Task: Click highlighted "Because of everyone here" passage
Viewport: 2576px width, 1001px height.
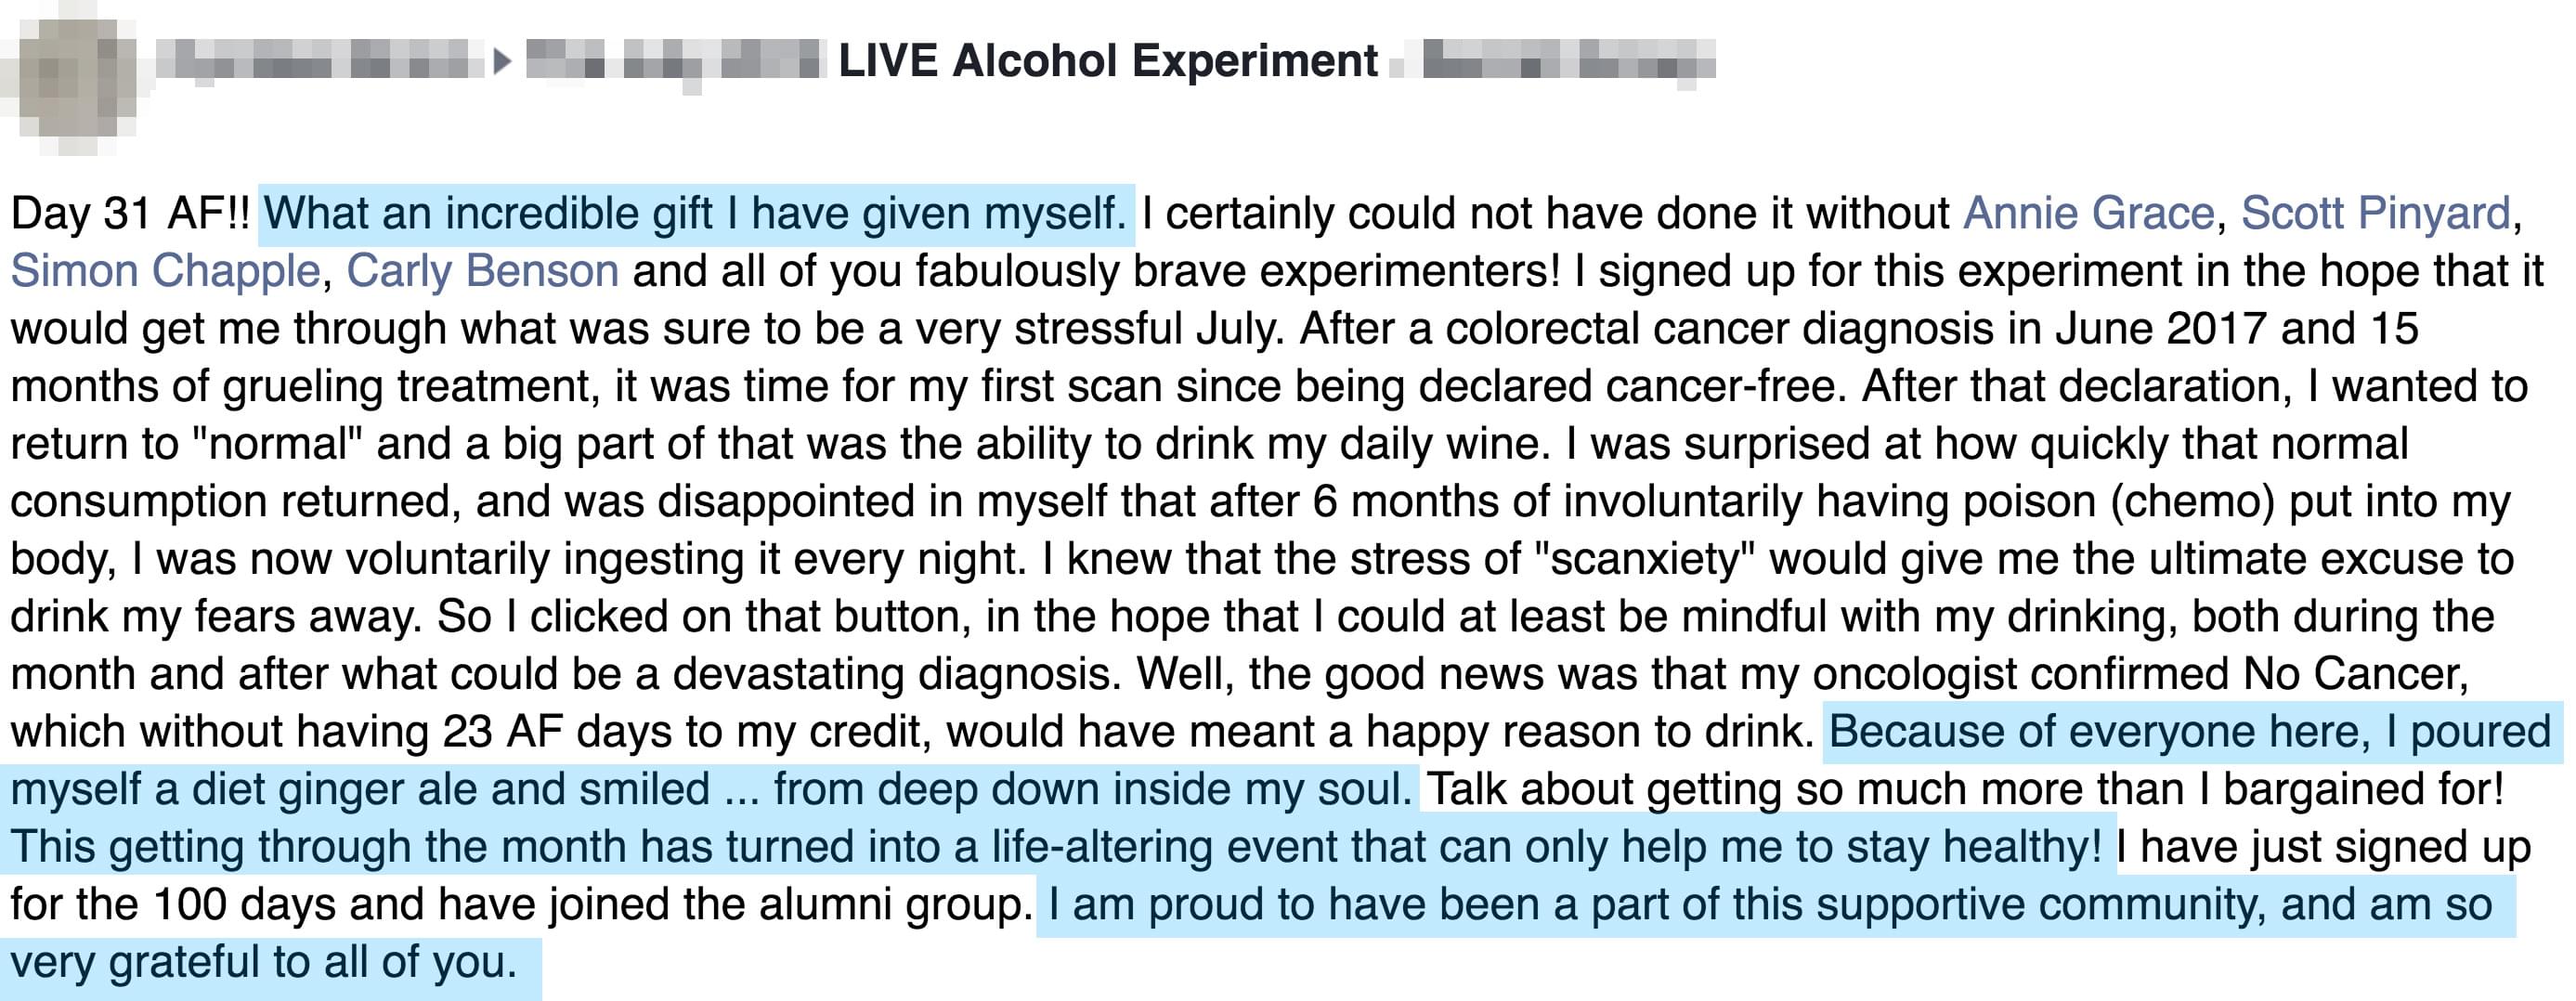Action: [2190, 732]
